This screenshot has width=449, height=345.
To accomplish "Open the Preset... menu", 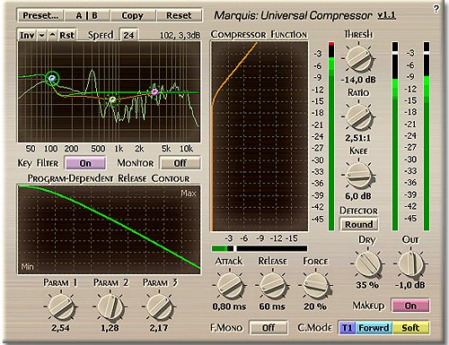I will coord(40,15).
